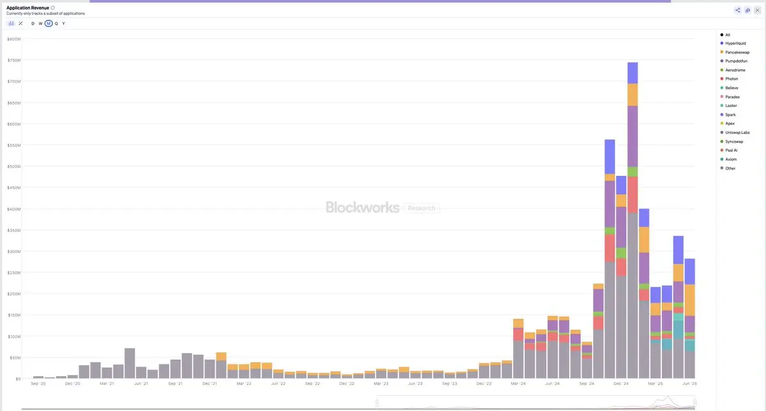Click the Mar '24 x-axis label
This screenshot has height=411, width=766.
[517, 384]
